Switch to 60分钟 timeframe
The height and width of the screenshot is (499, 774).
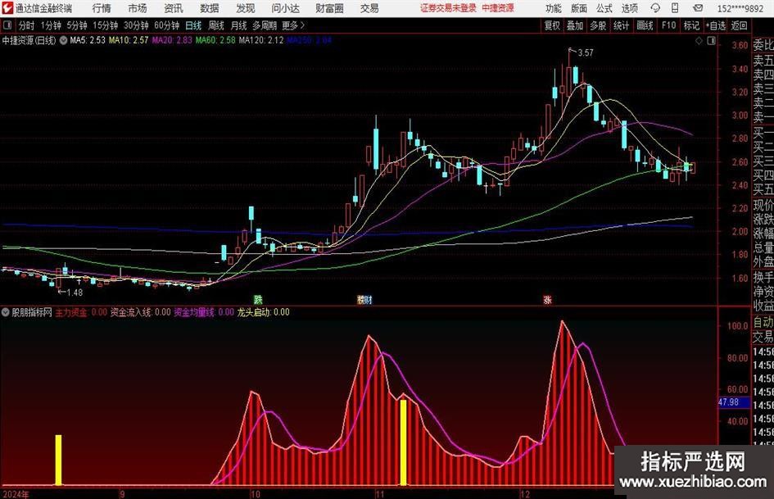coord(167,25)
